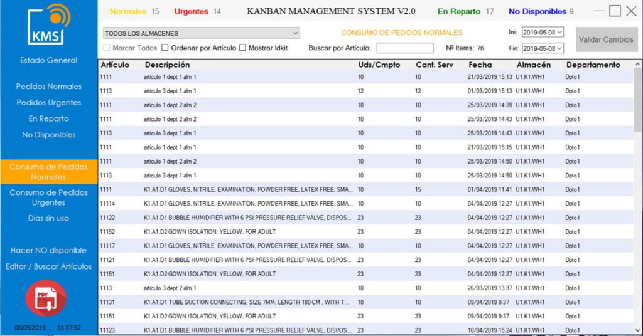Select row dated 21/03/2019 15:15

point(366,147)
